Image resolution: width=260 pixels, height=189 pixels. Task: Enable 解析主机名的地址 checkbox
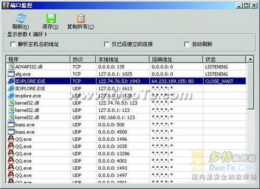pyautogui.click(x=13, y=45)
